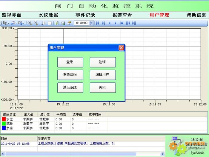Click the print icon in toolbar

(63, 23)
